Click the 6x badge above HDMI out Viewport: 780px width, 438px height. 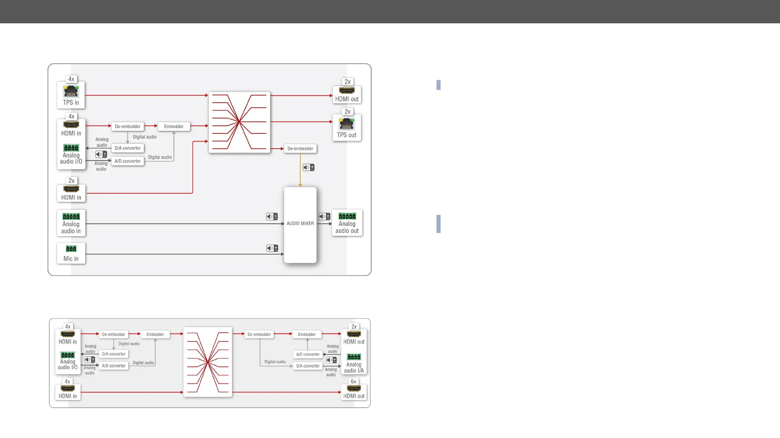tap(353, 381)
